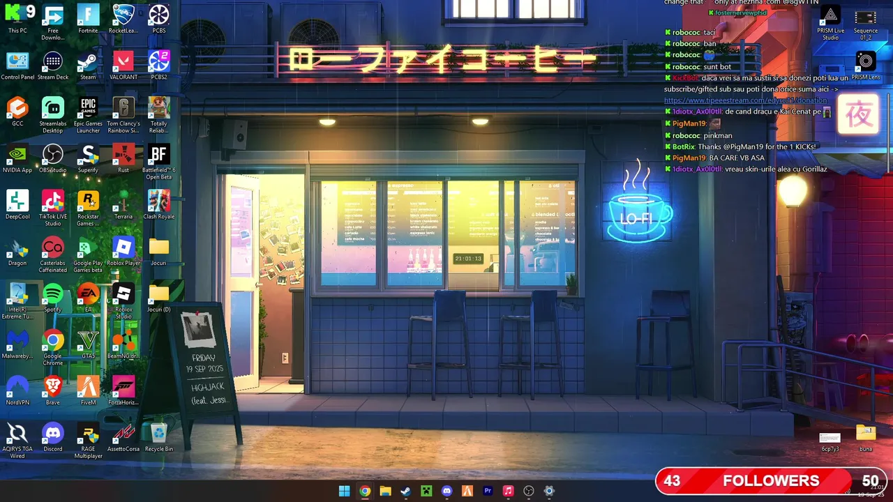893x502 pixels.
Task: Select the Stream Deck desktop icon
Action: [x=53, y=66]
